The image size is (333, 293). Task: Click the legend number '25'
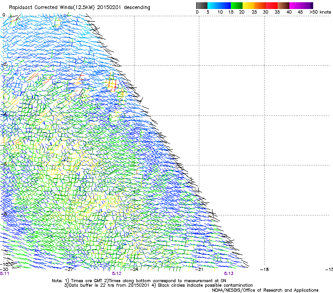click(254, 12)
